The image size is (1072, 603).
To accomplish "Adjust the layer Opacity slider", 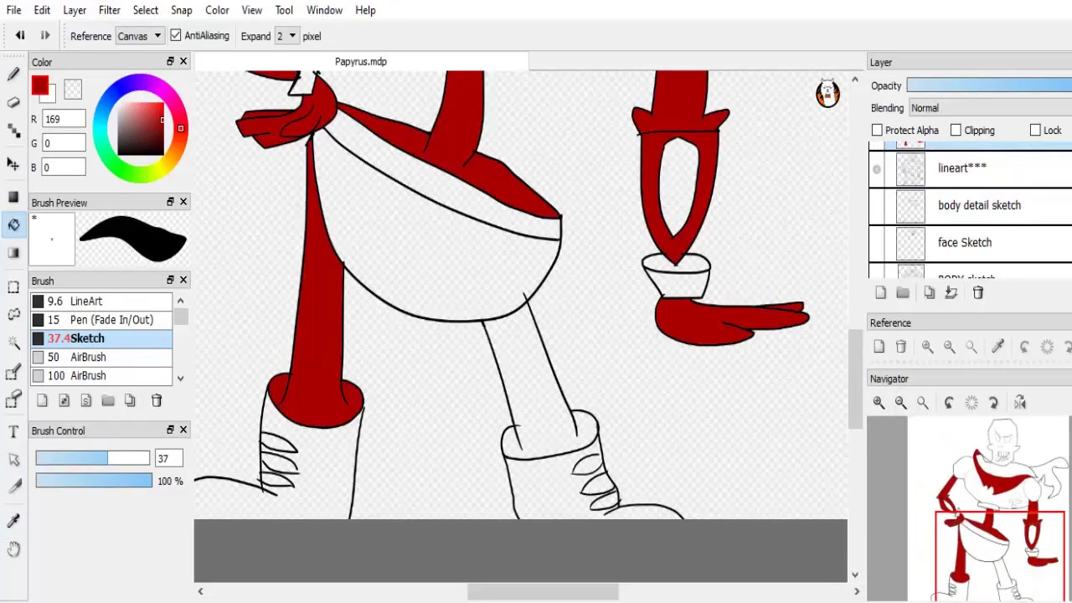I will [989, 85].
